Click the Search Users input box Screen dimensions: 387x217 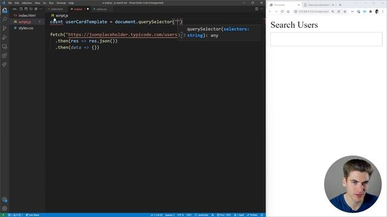click(x=327, y=39)
